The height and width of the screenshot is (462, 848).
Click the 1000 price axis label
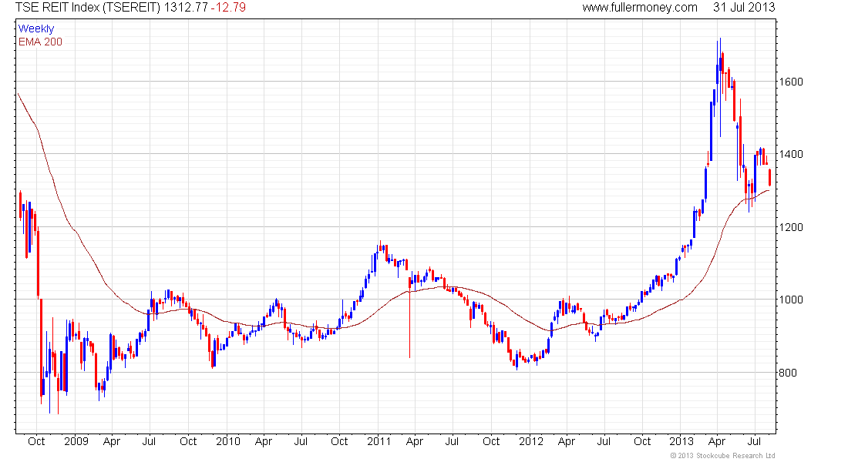tap(791, 300)
